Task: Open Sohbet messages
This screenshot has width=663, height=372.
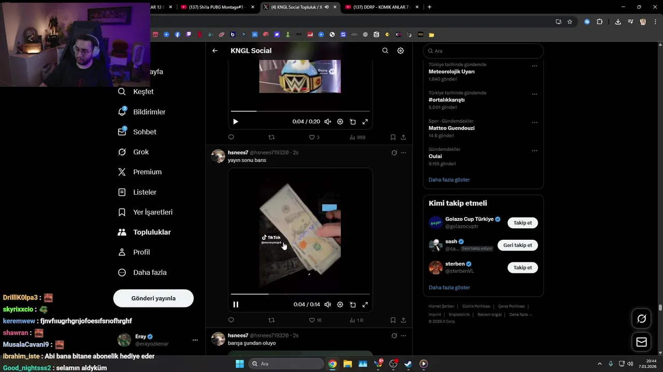Action: pyautogui.click(x=138, y=132)
